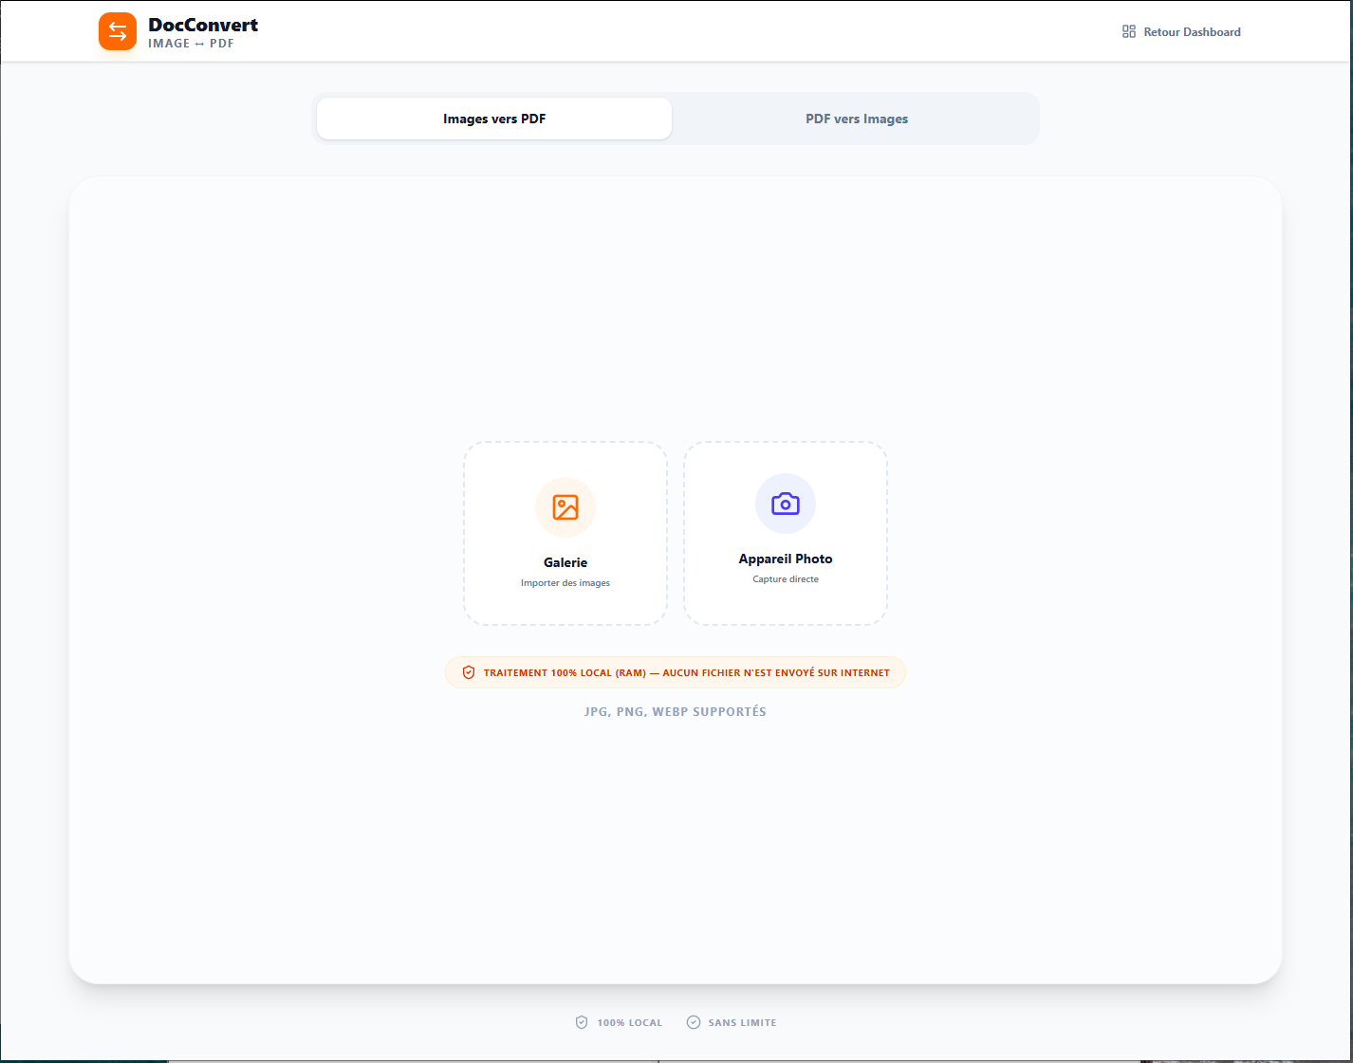Click the DocConvert title text in the header

click(x=203, y=25)
